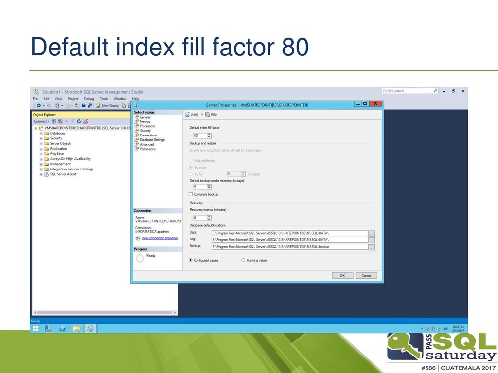This screenshot has width=498, height=373.
Task: Expand AlwaysOn High Availability folder
Action: pos(41,159)
